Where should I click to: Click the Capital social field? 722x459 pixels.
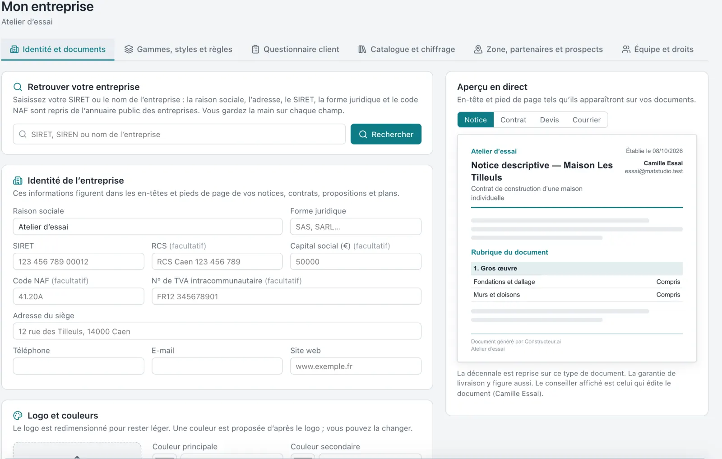[x=356, y=261]
